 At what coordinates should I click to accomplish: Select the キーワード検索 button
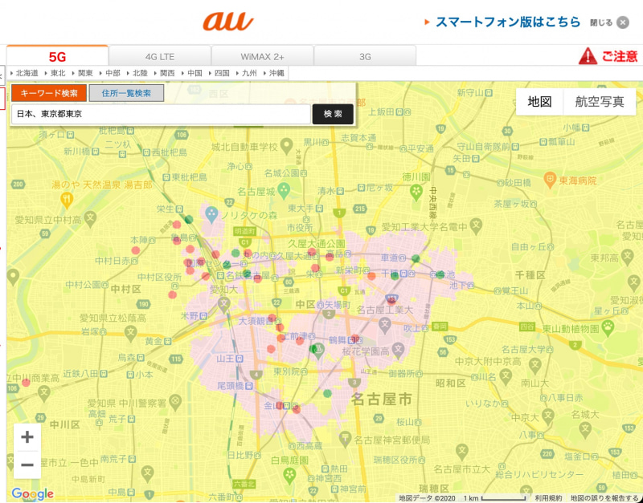(49, 93)
